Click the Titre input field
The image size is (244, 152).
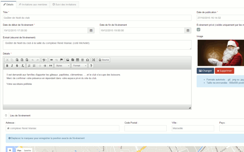(x=97, y=18)
